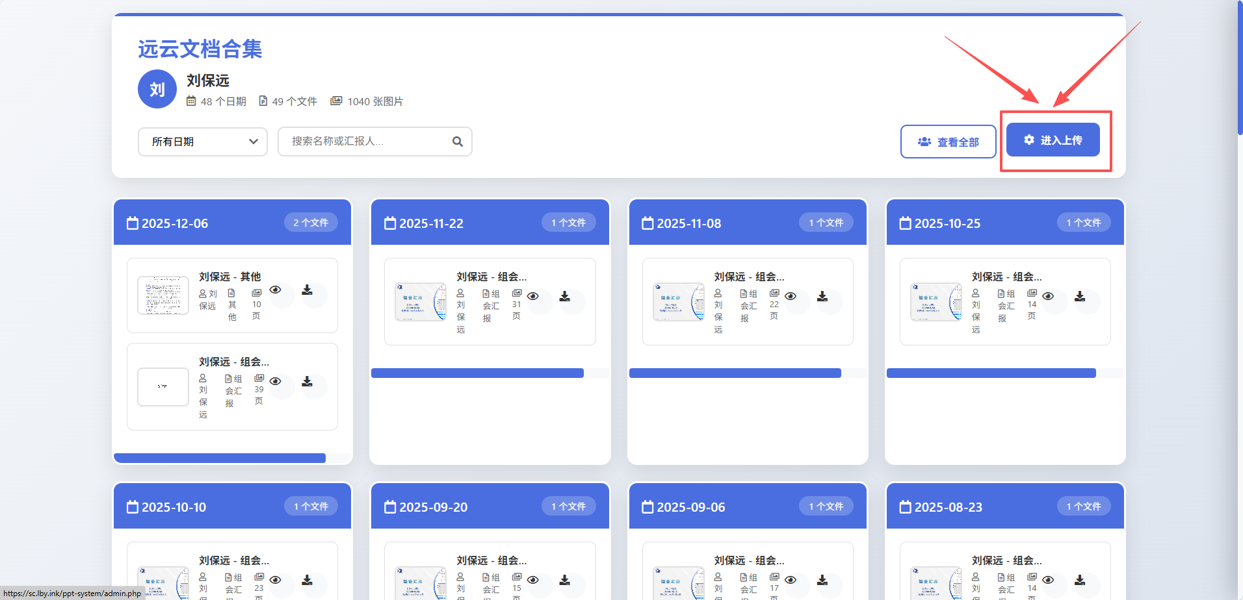Preview the 2025-08-23 file via eye icon
Screen dimensions: 1243x600
[x=1048, y=580]
